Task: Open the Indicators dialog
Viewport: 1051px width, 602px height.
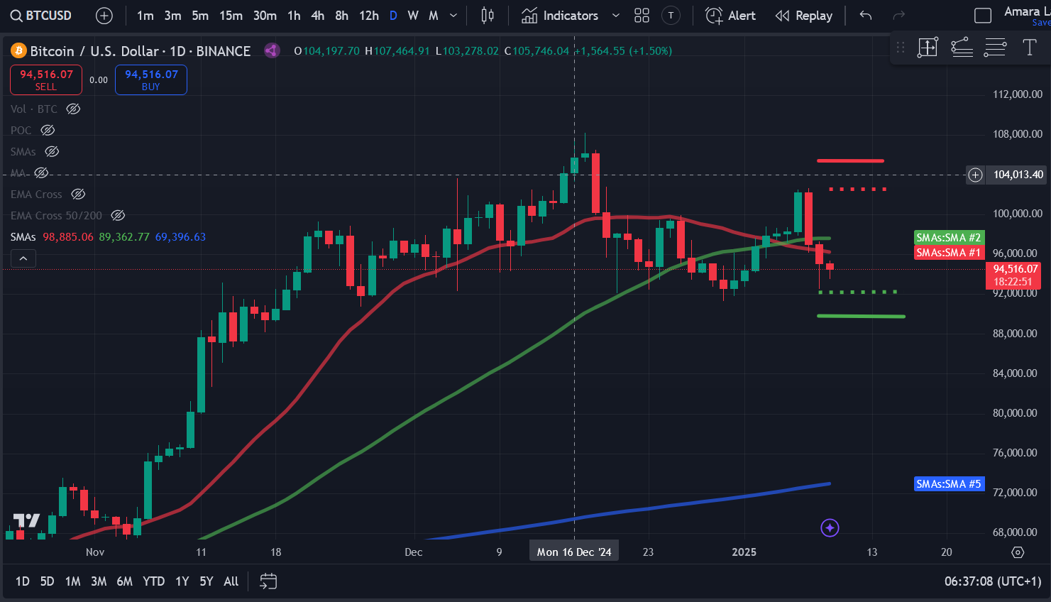Action: pyautogui.click(x=560, y=16)
